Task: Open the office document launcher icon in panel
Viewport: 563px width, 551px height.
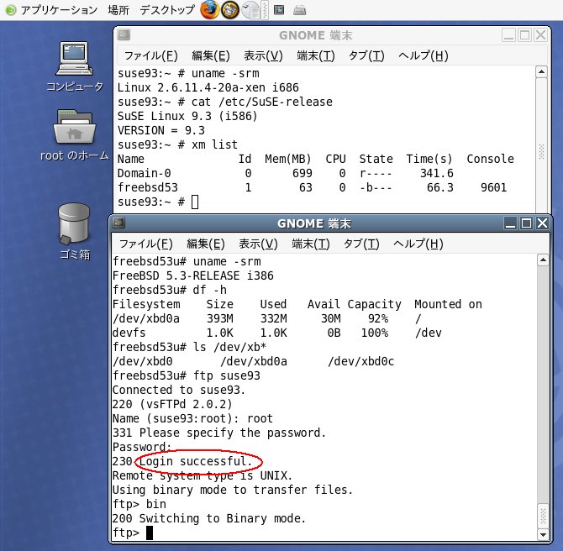Action: pos(251,10)
